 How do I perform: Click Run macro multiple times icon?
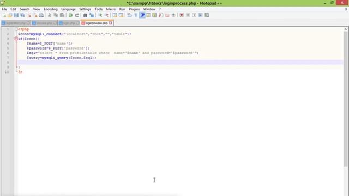[200, 15]
